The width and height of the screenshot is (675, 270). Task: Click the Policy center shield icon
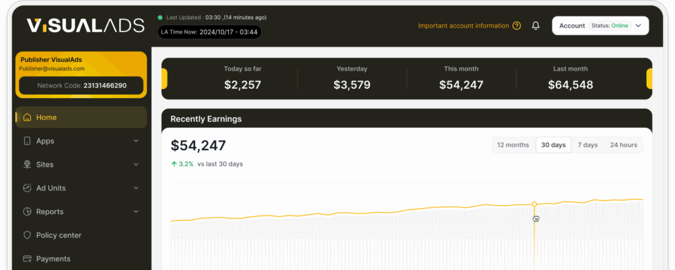(27, 235)
